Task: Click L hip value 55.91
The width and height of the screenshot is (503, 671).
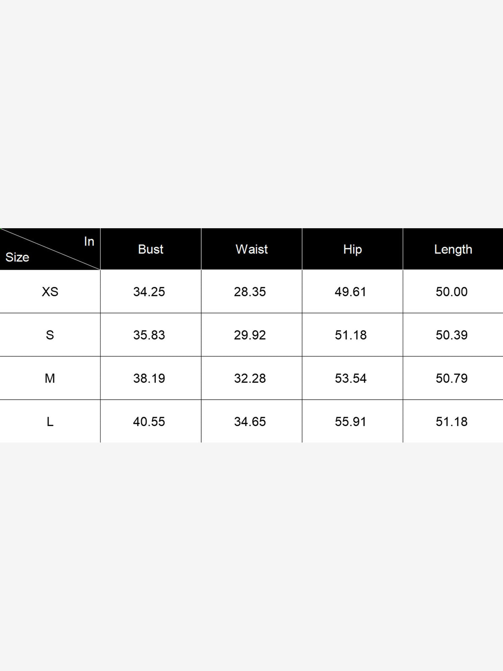Action: click(350, 421)
